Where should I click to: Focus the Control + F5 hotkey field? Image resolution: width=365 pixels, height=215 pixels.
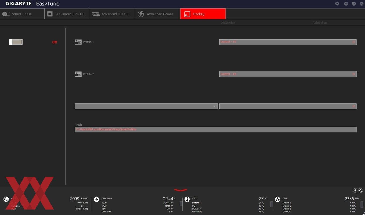click(x=288, y=42)
